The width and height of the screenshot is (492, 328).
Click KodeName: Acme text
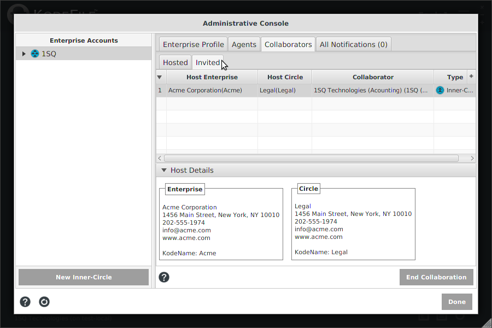pyautogui.click(x=189, y=253)
